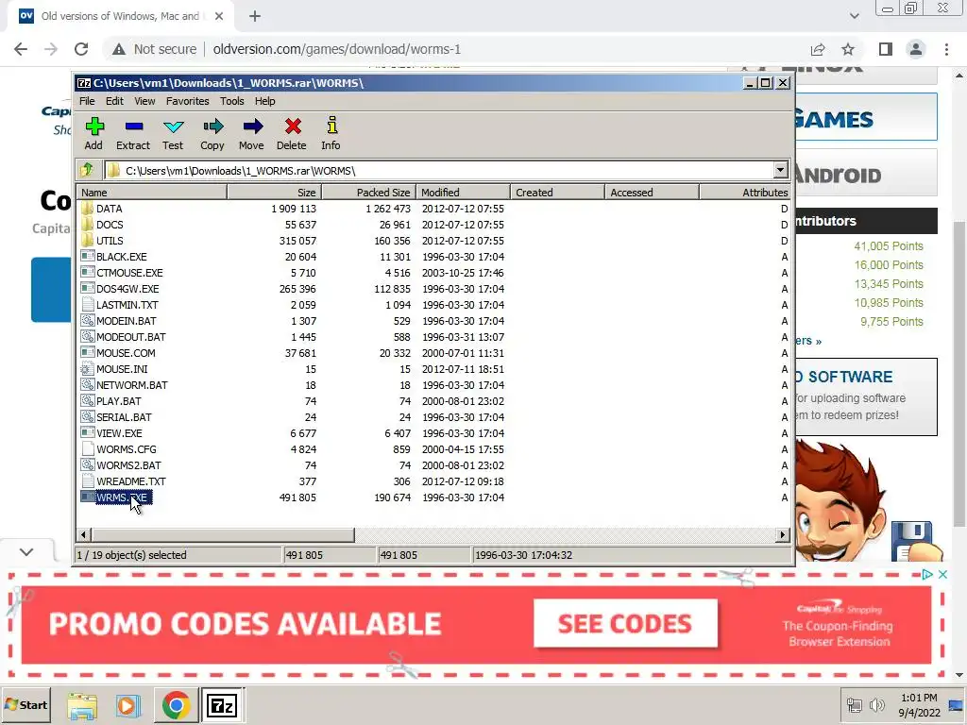Image resolution: width=967 pixels, height=725 pixels.
Task: Select the CTMOUSE.EXE file name
Action: point(129,273)
